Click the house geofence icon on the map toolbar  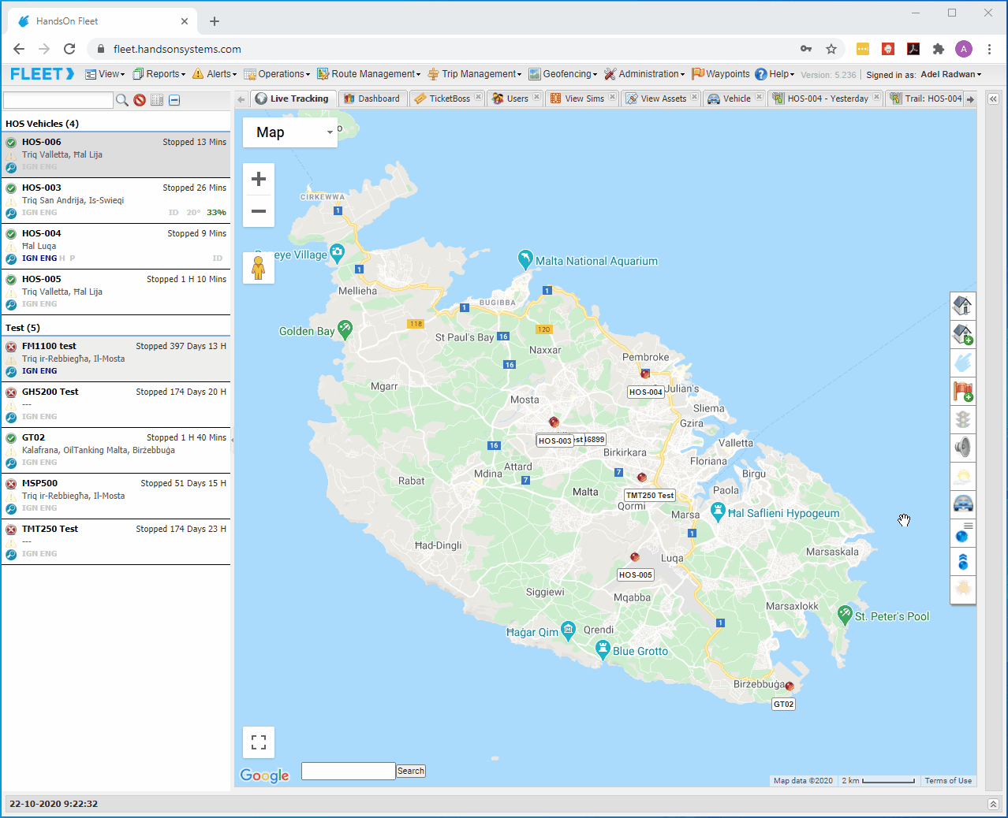tap(963, 305)
